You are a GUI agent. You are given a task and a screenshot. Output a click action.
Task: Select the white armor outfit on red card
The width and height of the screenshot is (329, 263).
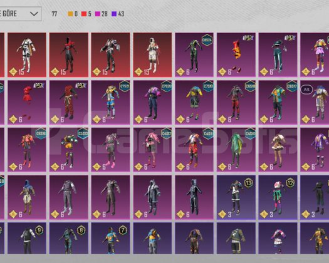[27, 55]
